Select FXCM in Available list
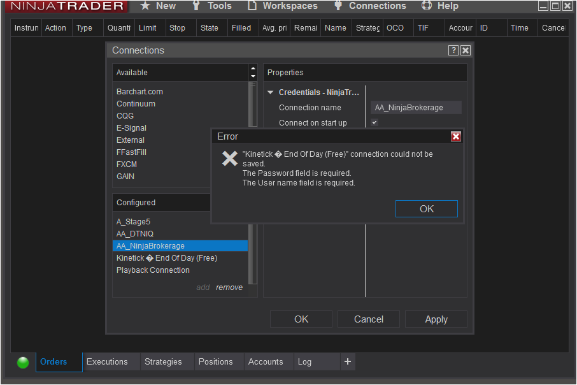The height and width of the screenshot is (385, 577). pyautogui.click(x=127, y=164)
